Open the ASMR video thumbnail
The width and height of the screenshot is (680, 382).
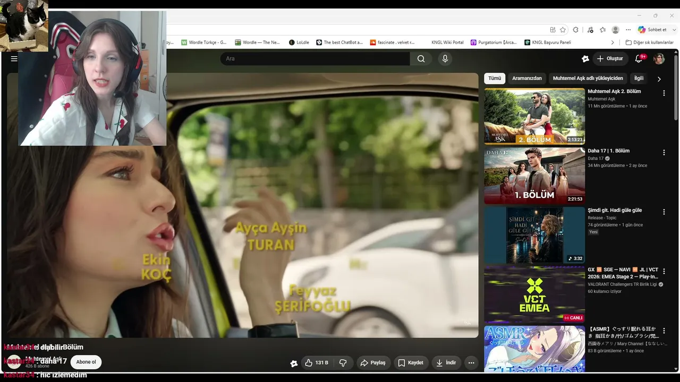click(x=534, y=349)
